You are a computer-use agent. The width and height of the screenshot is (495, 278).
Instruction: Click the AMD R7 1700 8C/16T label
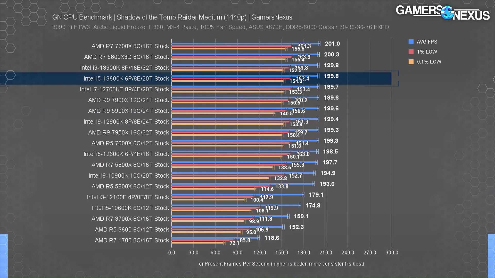coord(132,240)
